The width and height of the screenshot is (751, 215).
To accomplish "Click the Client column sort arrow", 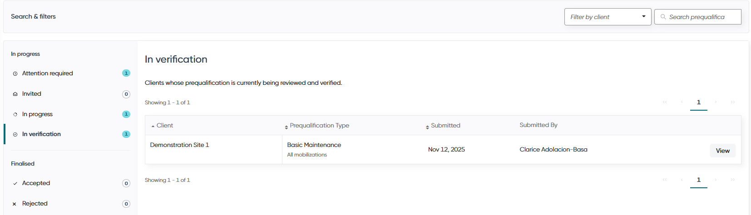I will (153, 126).
